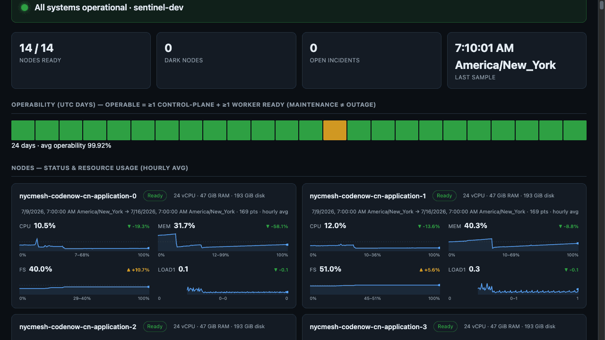This screenshot has height=340, width=605.
Task: Click the Ready badge on nycmesh-codenow-cn-application-2
Action: pyautogui.click(x=155, y=326)
